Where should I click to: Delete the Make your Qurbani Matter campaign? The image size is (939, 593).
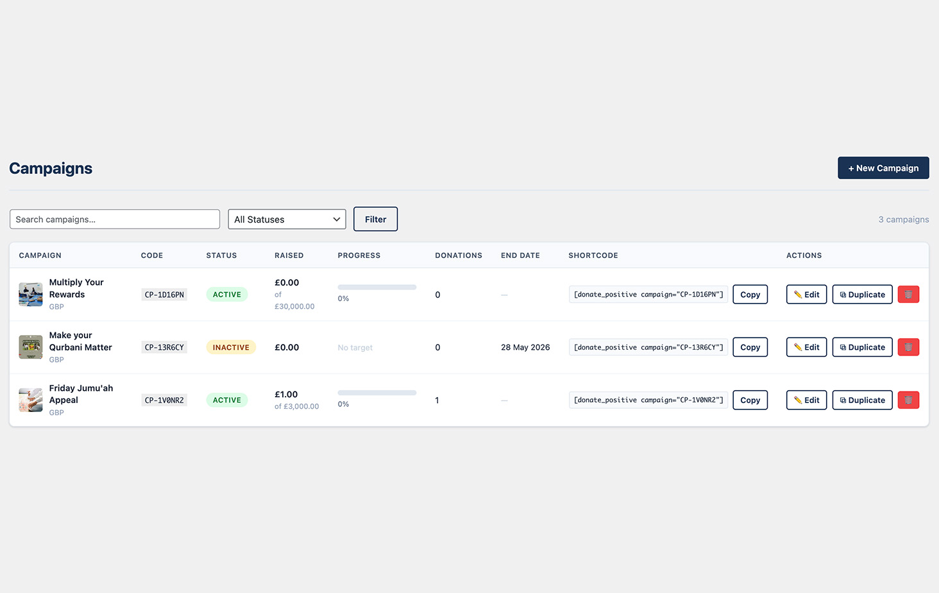click(908, 347)
